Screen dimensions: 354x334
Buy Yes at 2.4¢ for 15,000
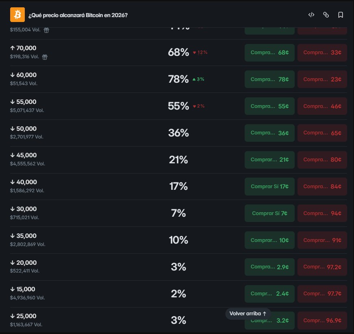(269, 294)
